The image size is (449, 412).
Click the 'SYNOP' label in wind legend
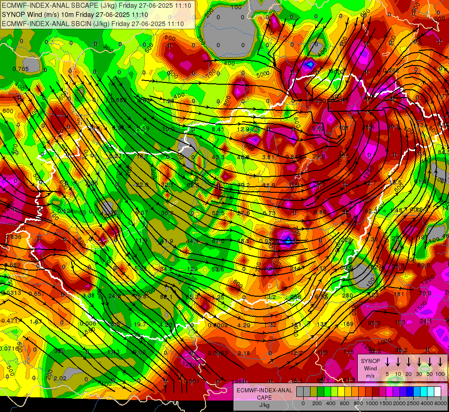pyautogui.click(x=370, y=361)
